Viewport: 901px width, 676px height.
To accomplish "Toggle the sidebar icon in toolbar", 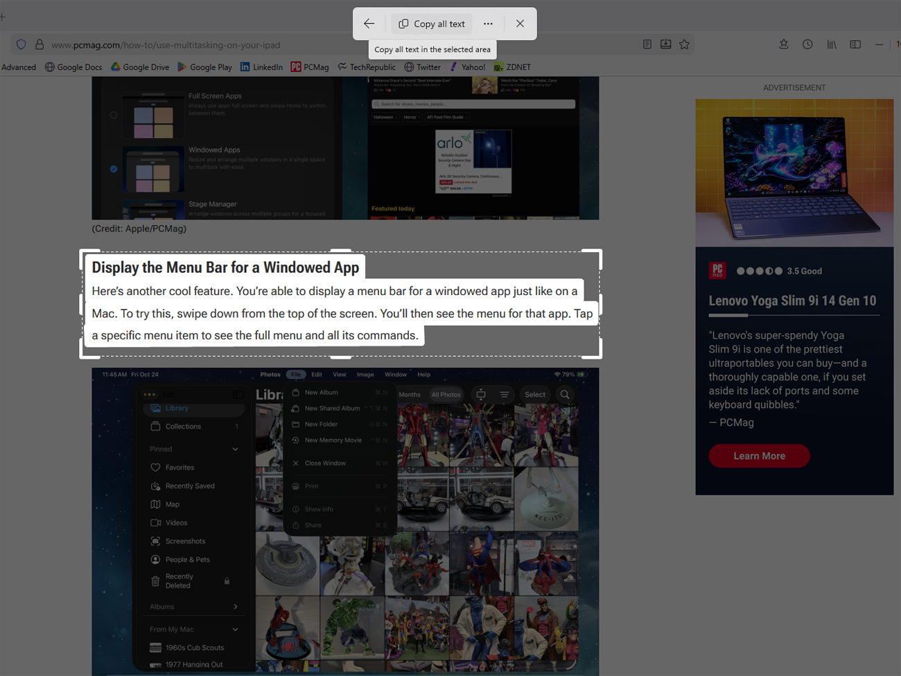I will [x=855, y=44].
